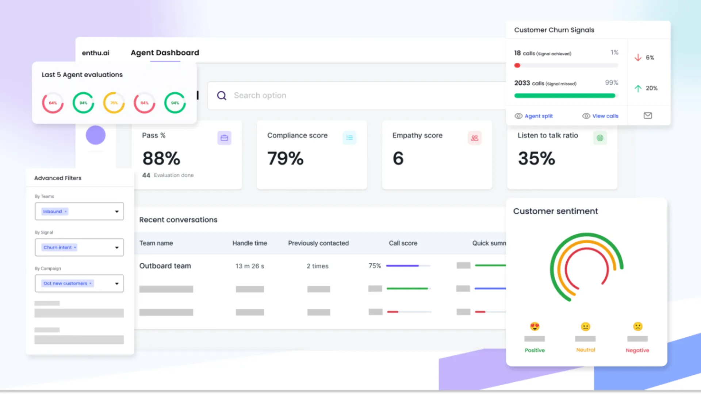This screenshot has height=394, width=701.
Task: Click the people icon on Empathy score card
Action: [474, 138]
